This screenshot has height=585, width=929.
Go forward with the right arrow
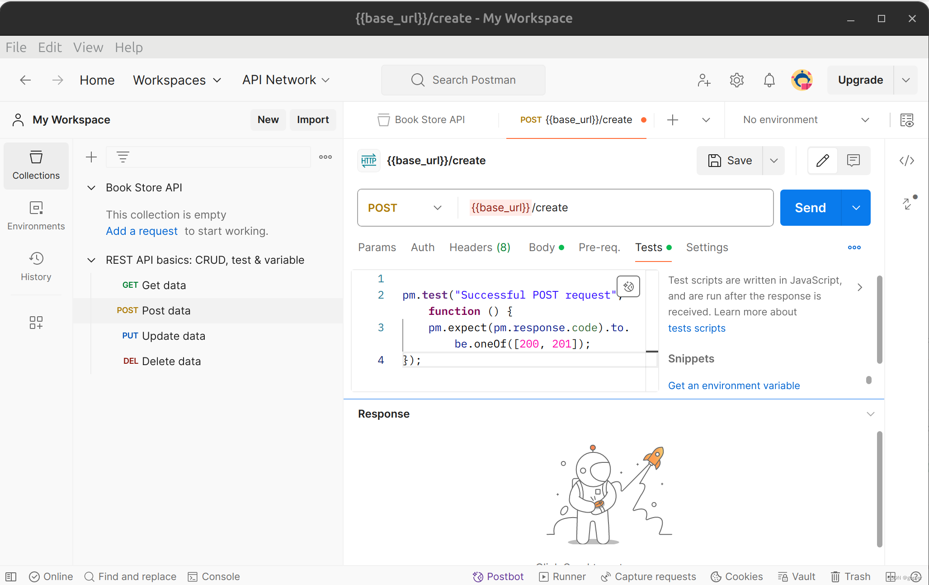(57, 80)
